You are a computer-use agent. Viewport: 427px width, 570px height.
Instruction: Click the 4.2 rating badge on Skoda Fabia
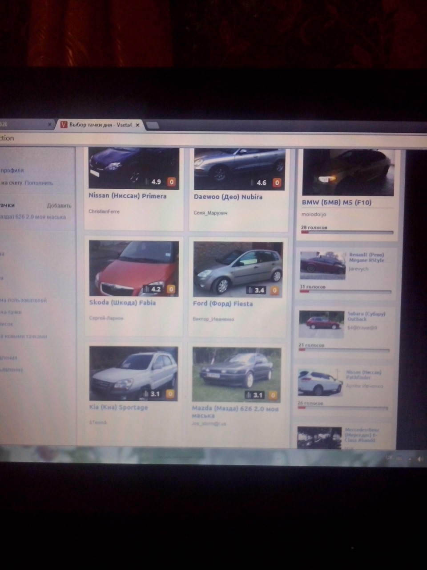click(x=153, y=289)
